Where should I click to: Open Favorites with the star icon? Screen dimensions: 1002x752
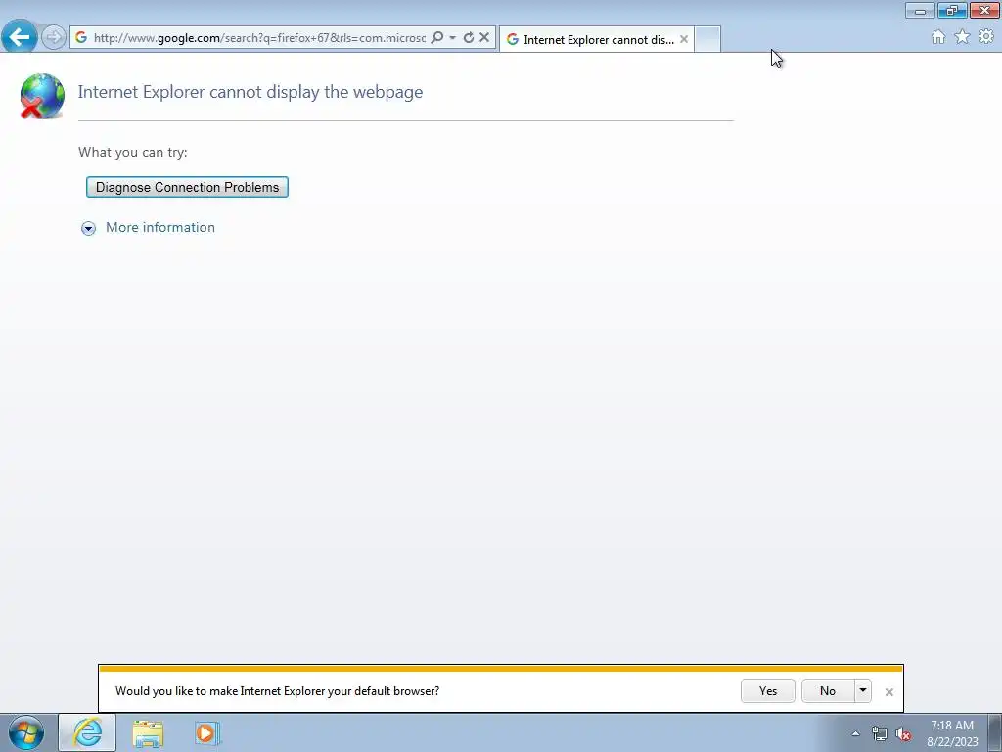click(962, 37)
